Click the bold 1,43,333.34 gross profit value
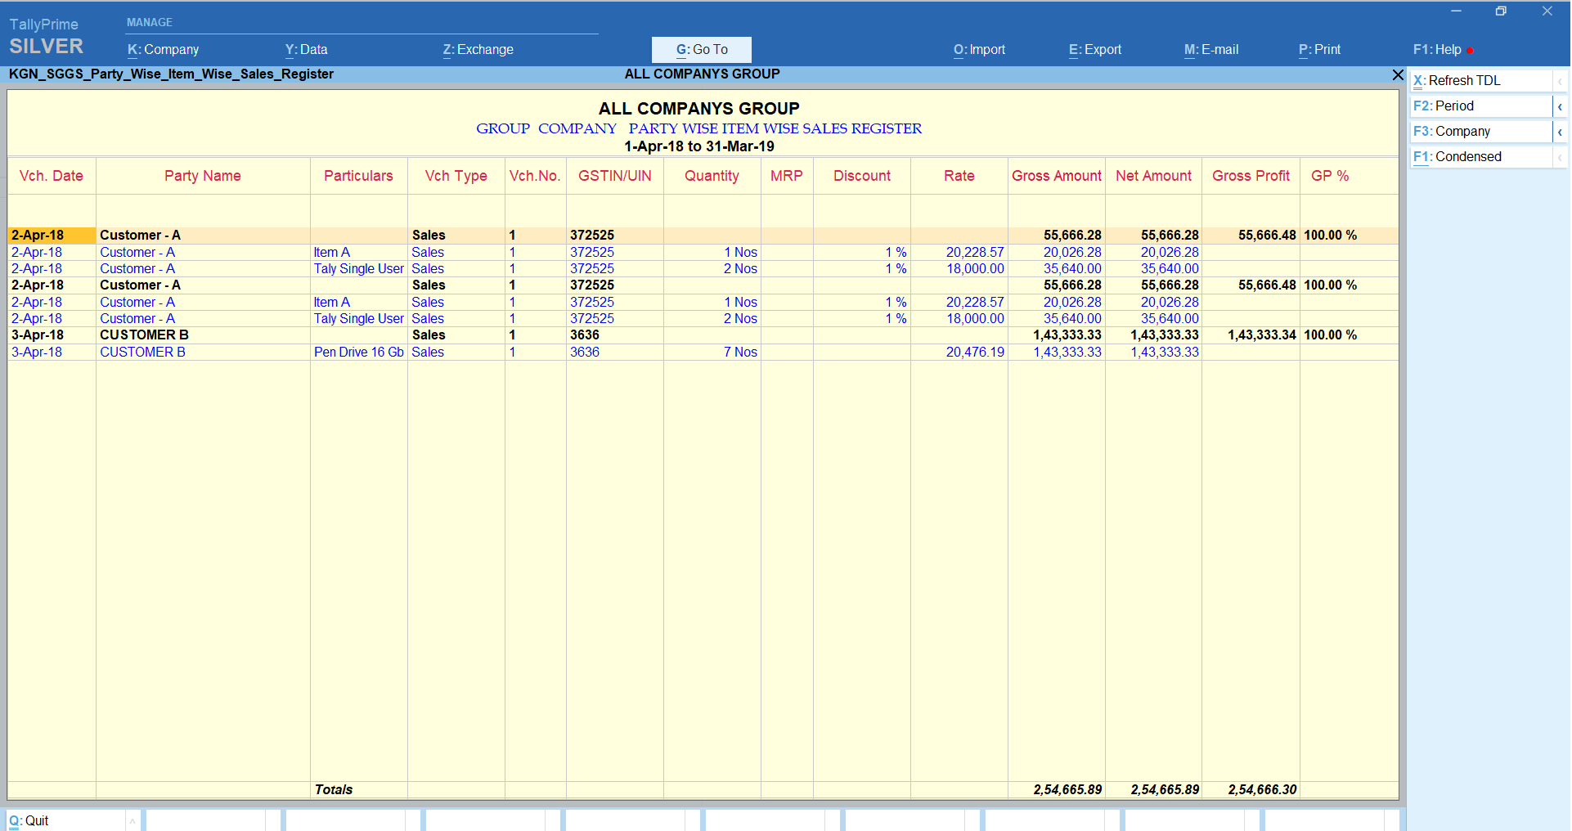1572x831 pixels. (x=1262, y=335)
